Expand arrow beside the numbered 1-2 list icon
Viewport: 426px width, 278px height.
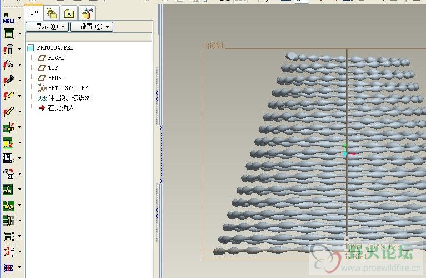coord(19,252)
